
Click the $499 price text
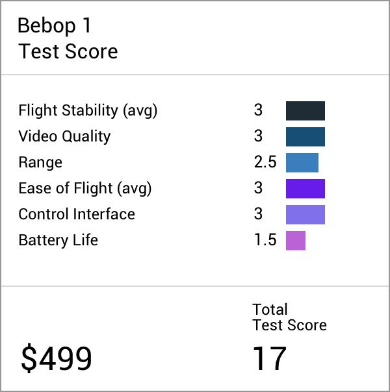[x=57, y=358]
